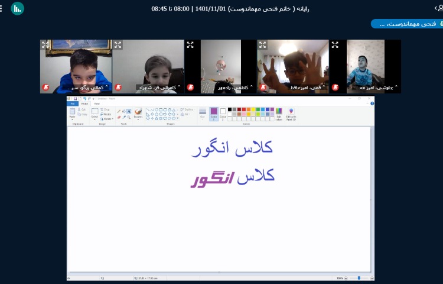Fullscreen the کامرانی فر شهراد webcam

coord(118,45)
